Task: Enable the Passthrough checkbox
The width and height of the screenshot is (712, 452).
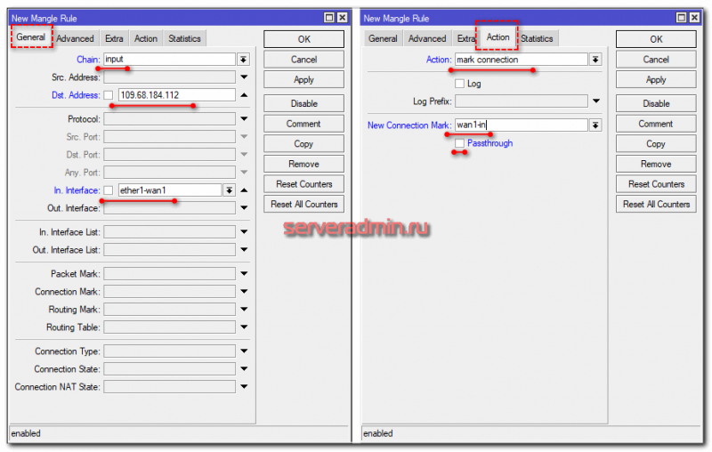Action: coord(459,143)
